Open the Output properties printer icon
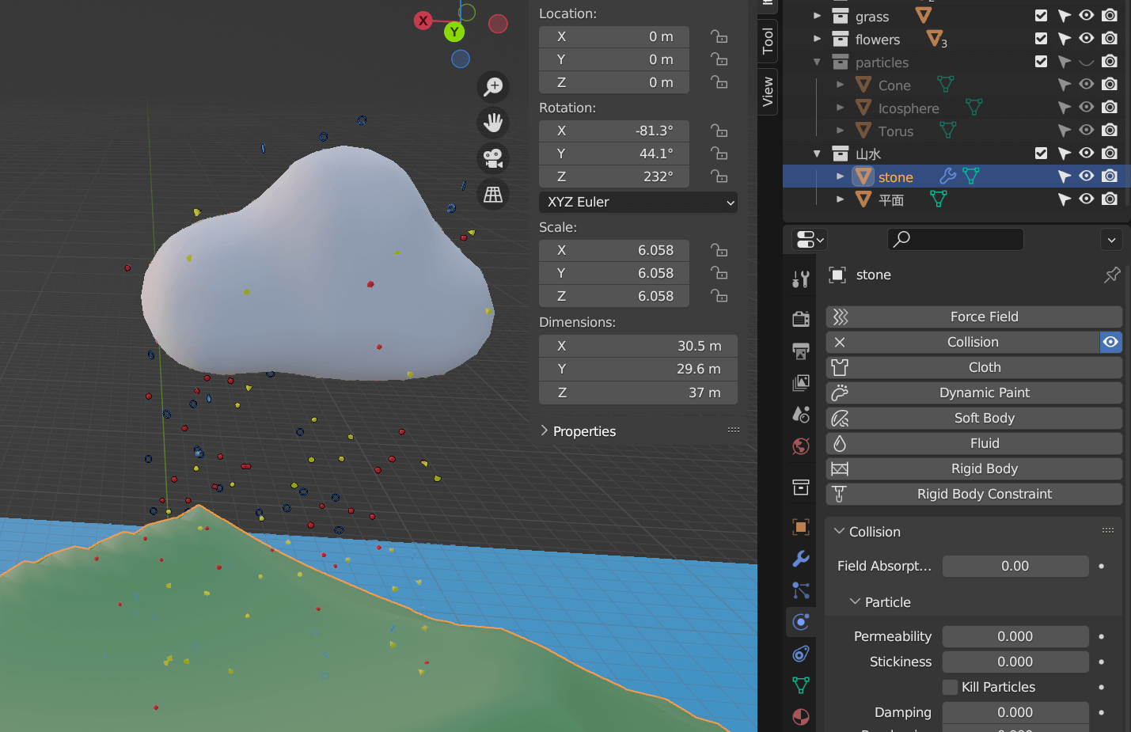This screenshot has width=1131, height=732. coord(801,351)
